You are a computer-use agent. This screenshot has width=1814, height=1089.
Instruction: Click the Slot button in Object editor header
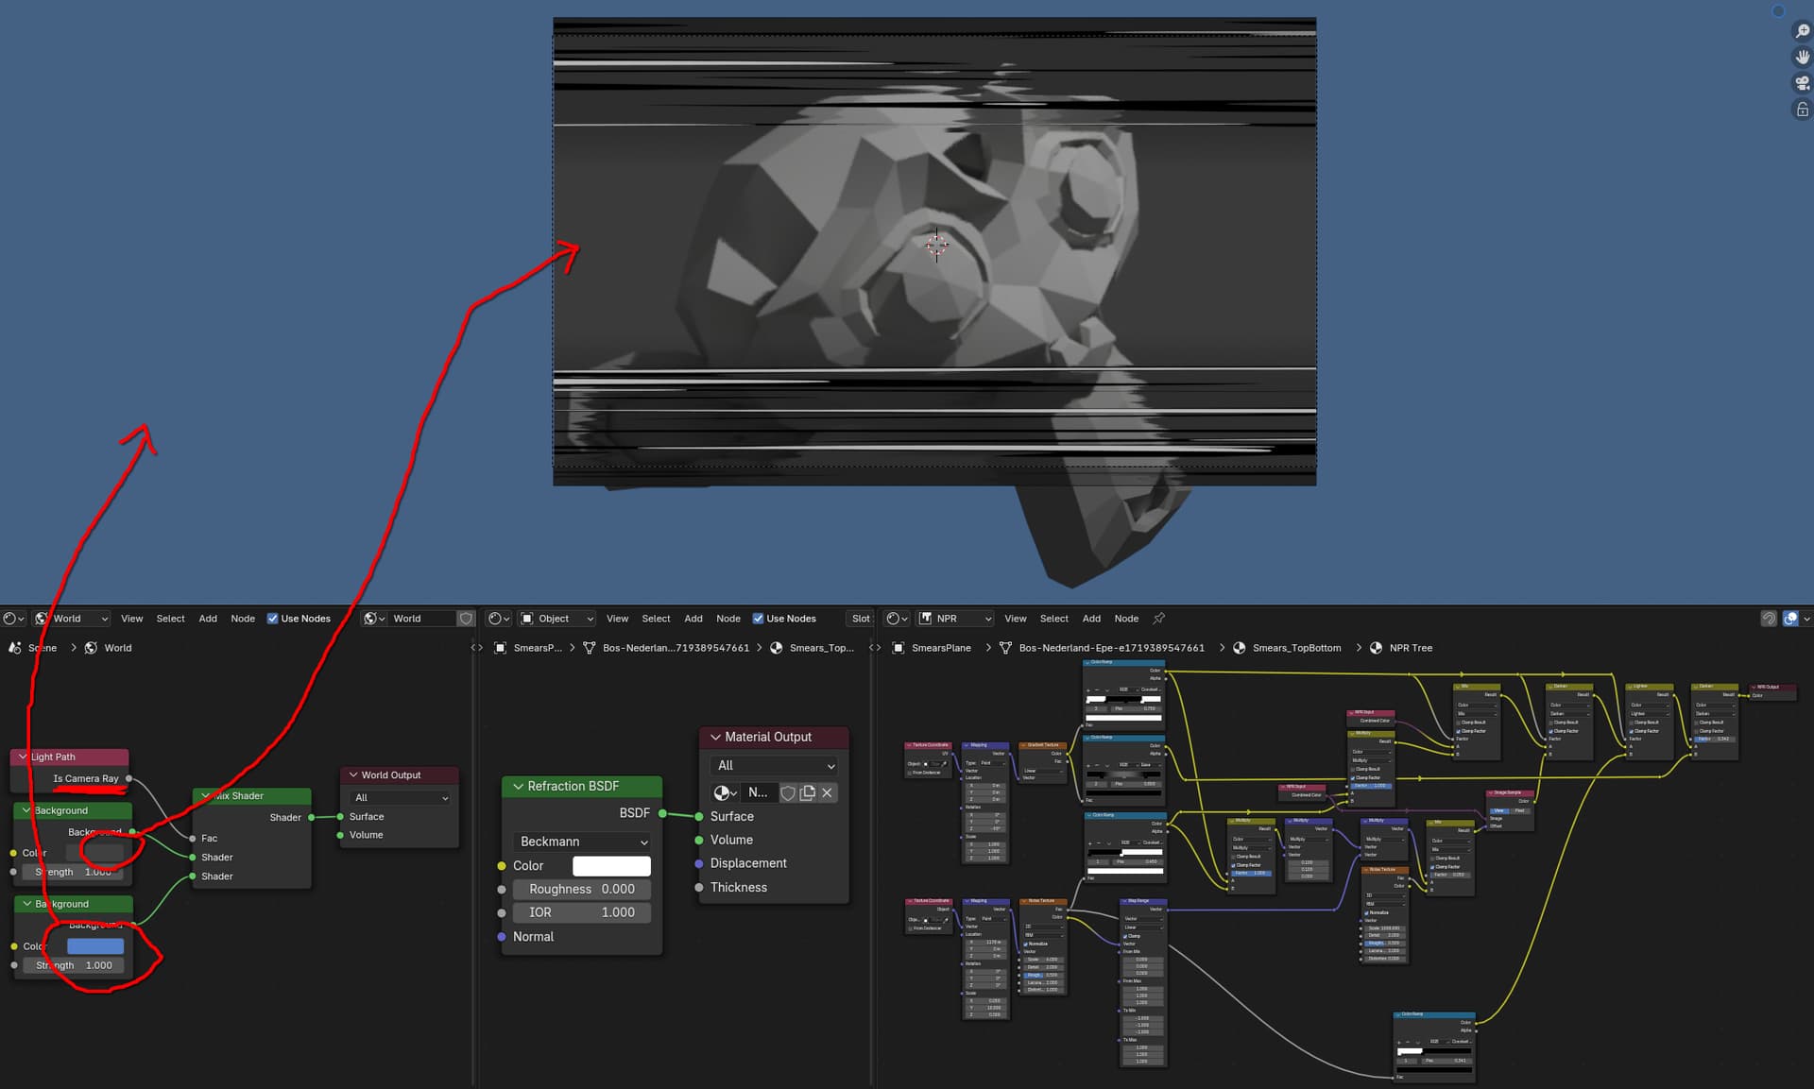click(x=861, y=619)
